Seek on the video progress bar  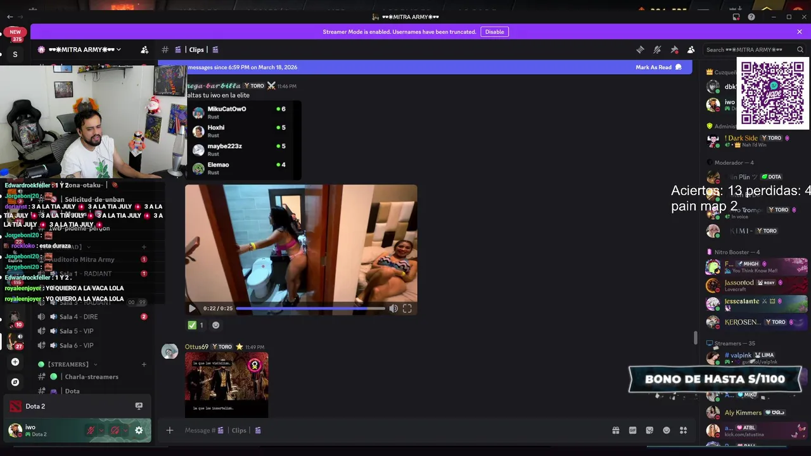tap(310, 308)
